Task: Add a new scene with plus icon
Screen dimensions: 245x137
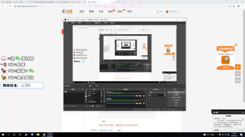Action: (65, 106)
